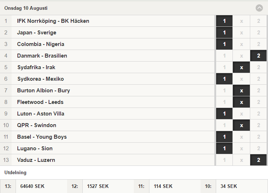This screenshot has width=268, height=193.
Task: Collapse the Onsdag 10 Augusti section
Action: click(259, 8)
